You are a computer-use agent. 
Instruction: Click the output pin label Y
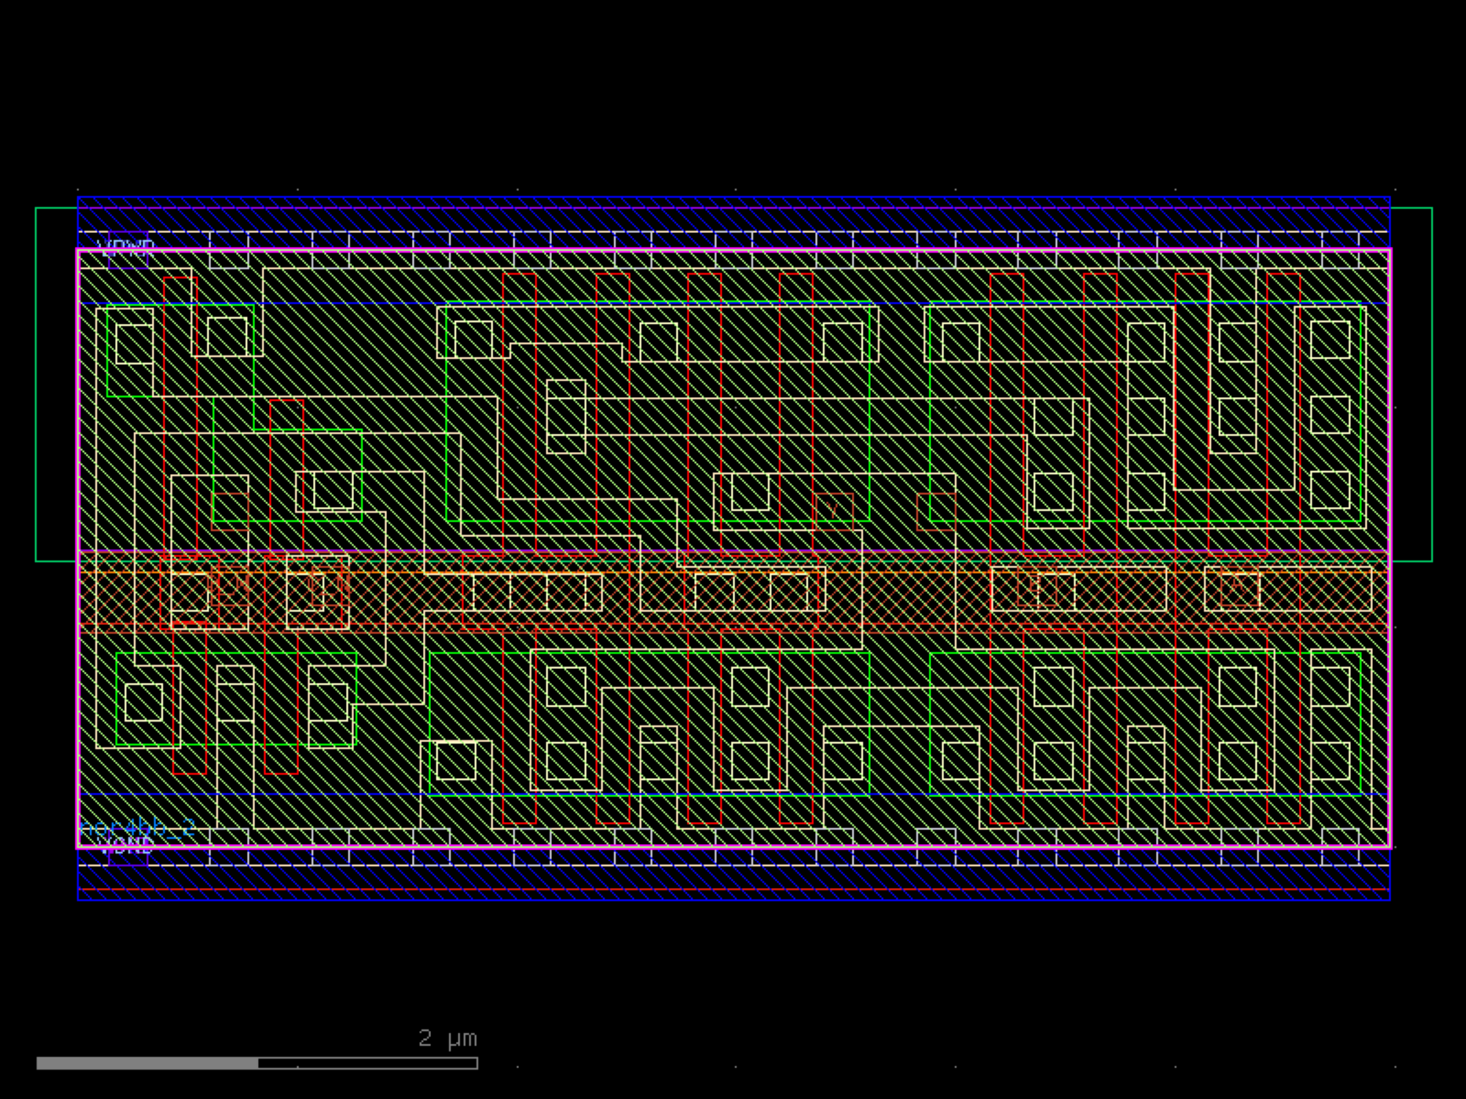point(833,510)
